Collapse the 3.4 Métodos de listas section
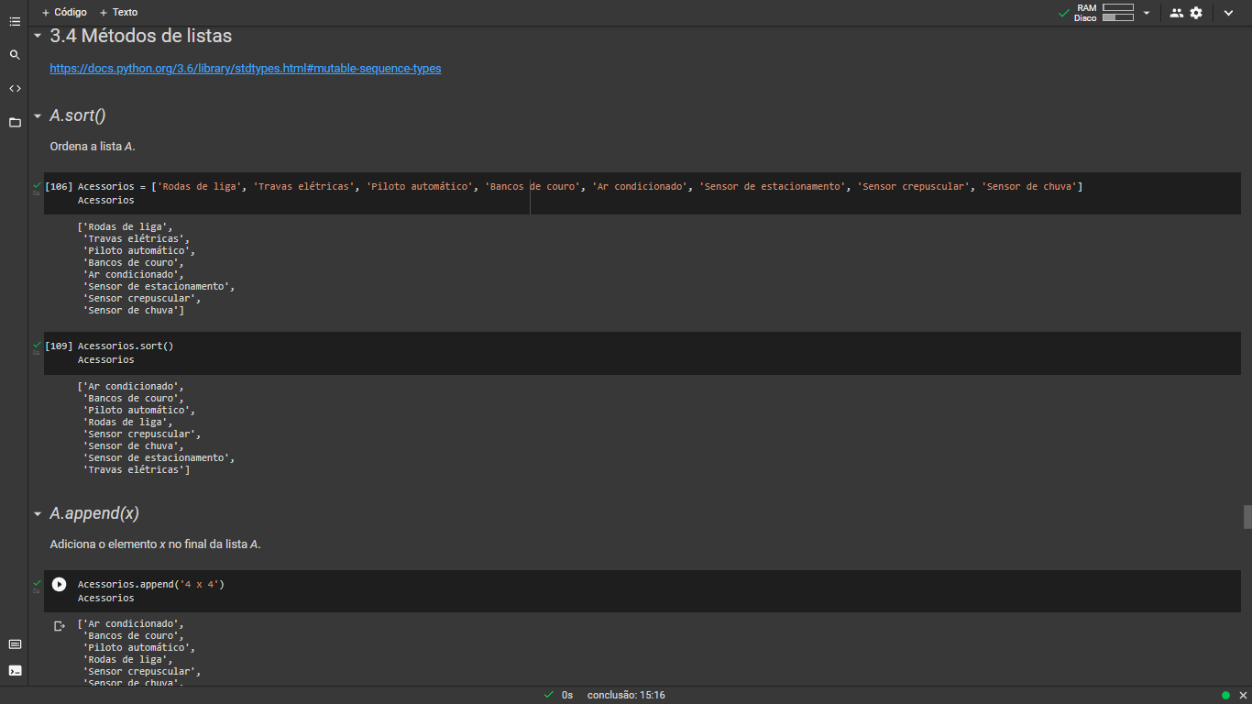 click(38, 36)
